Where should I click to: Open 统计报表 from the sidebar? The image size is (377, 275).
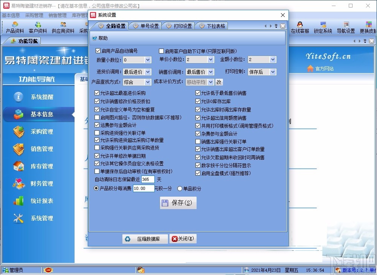coord(41,201)
